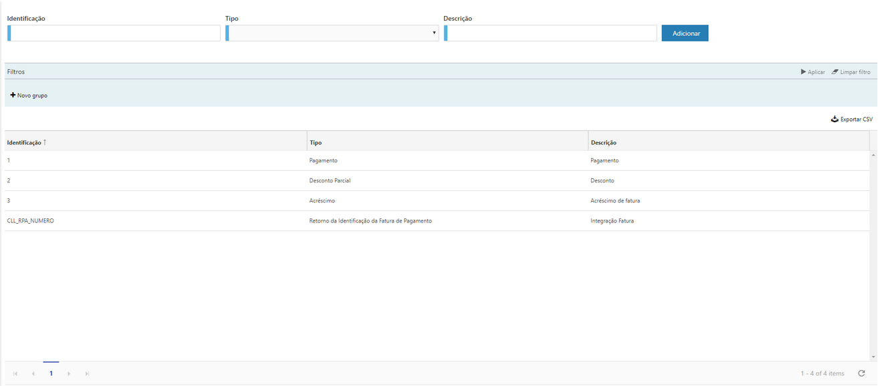Click the Aplicar filter play icon
The height and width of the screenshot is (386, 878).
(x=804, y=71)
